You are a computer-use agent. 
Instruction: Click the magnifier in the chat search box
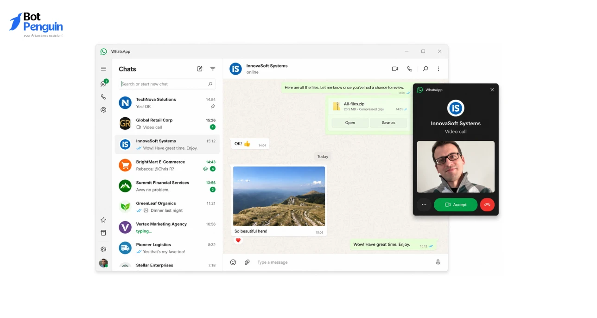coord(210,84)
